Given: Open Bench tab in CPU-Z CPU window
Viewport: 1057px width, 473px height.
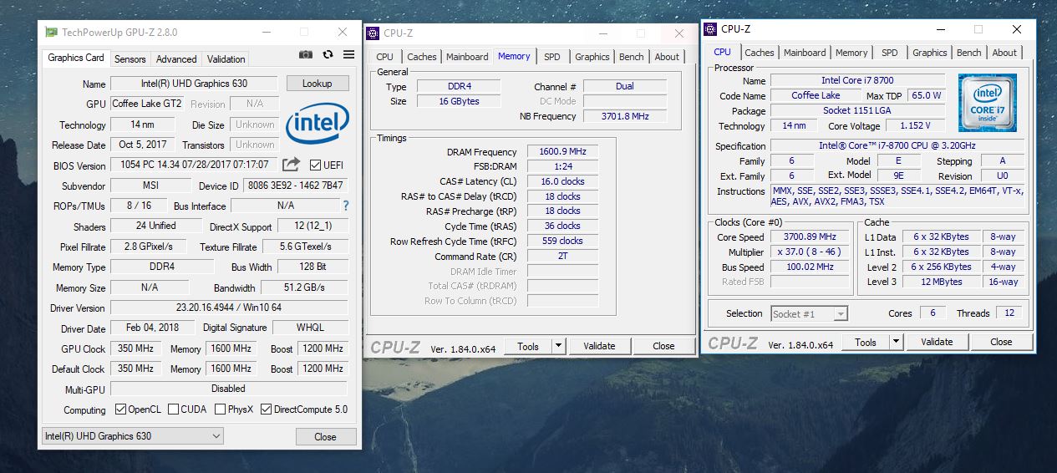Looking at the screenshot, I should point(969,53).
